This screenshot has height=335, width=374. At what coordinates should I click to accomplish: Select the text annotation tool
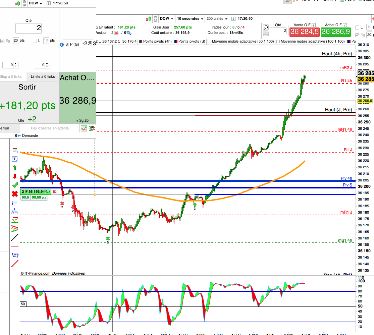tap(15, 159)
